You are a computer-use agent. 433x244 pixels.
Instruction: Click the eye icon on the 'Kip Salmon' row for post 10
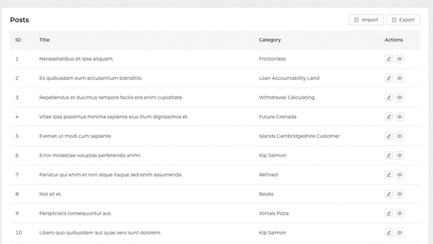pos(400,232)
